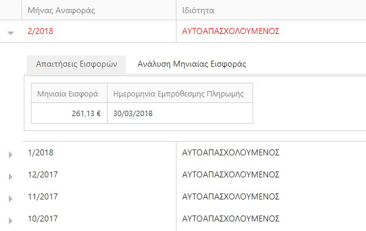Select the 261,13 € amount cell
The image size is (366, 231).
[x=69, y=113]
